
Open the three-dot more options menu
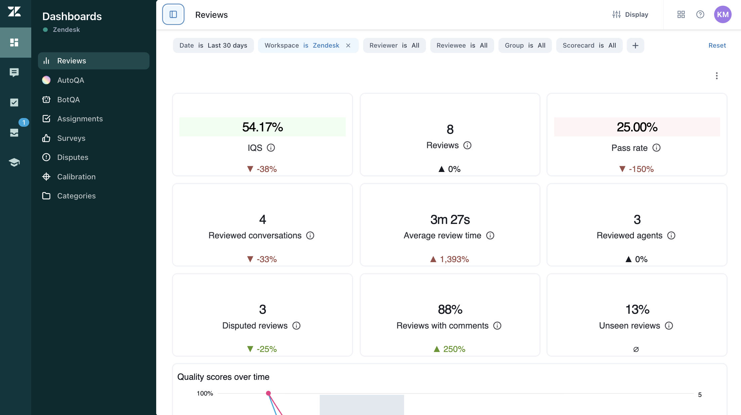(716, 76)
